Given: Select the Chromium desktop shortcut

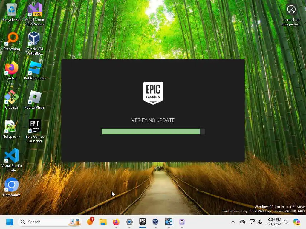Looking at the screenshot, I should [12, 187].
